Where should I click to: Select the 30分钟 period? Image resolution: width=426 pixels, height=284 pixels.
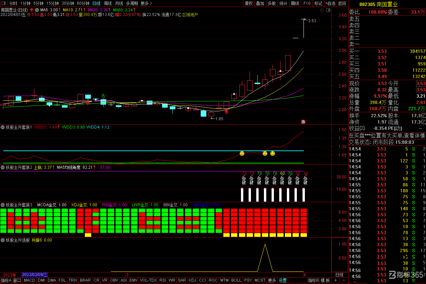tap(68, 3)
